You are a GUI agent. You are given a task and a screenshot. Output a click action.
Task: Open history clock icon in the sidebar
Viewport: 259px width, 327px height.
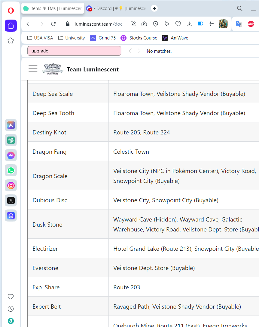pos(11,309)
